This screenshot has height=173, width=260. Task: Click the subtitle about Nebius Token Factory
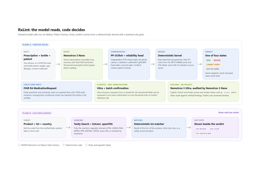(81, 34)
